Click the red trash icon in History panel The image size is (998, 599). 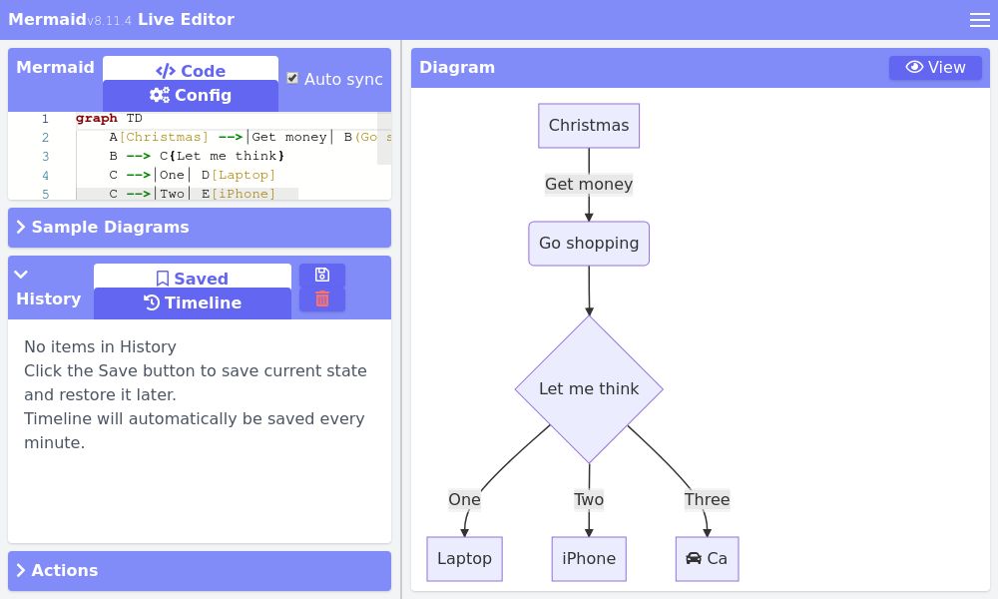(322, 299)
